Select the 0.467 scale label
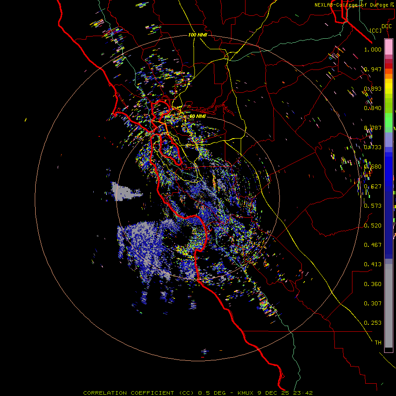Image resolution: width=396 pixels, height=396 pixels. click(373, 245)
